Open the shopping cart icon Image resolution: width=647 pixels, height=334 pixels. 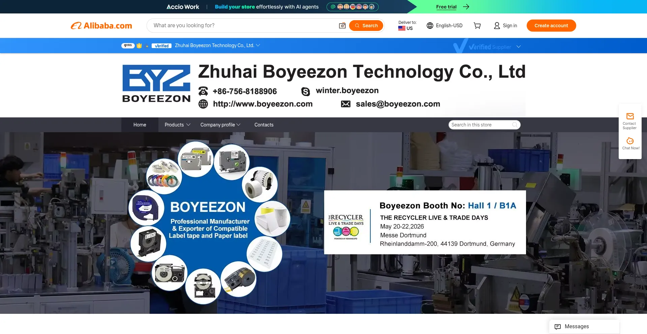477,26
